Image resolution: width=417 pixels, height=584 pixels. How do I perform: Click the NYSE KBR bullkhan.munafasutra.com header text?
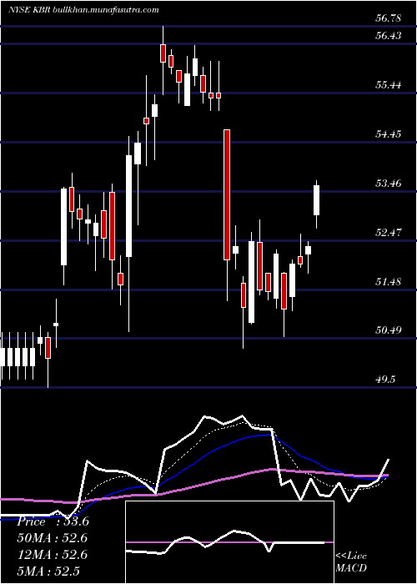tap(83, 10)
